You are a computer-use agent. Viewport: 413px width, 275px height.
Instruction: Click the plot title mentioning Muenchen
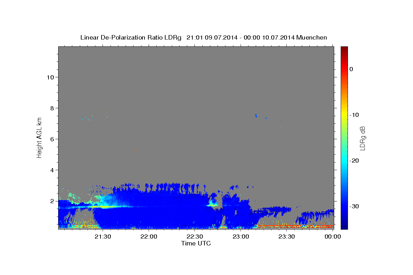203,37
